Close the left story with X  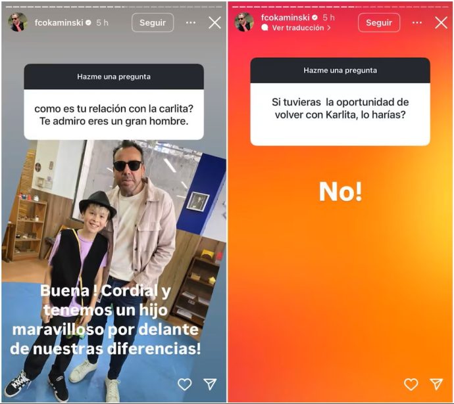214,22
